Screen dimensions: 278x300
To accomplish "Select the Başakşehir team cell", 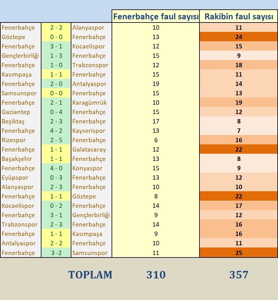I will click(x=21, y=159).
